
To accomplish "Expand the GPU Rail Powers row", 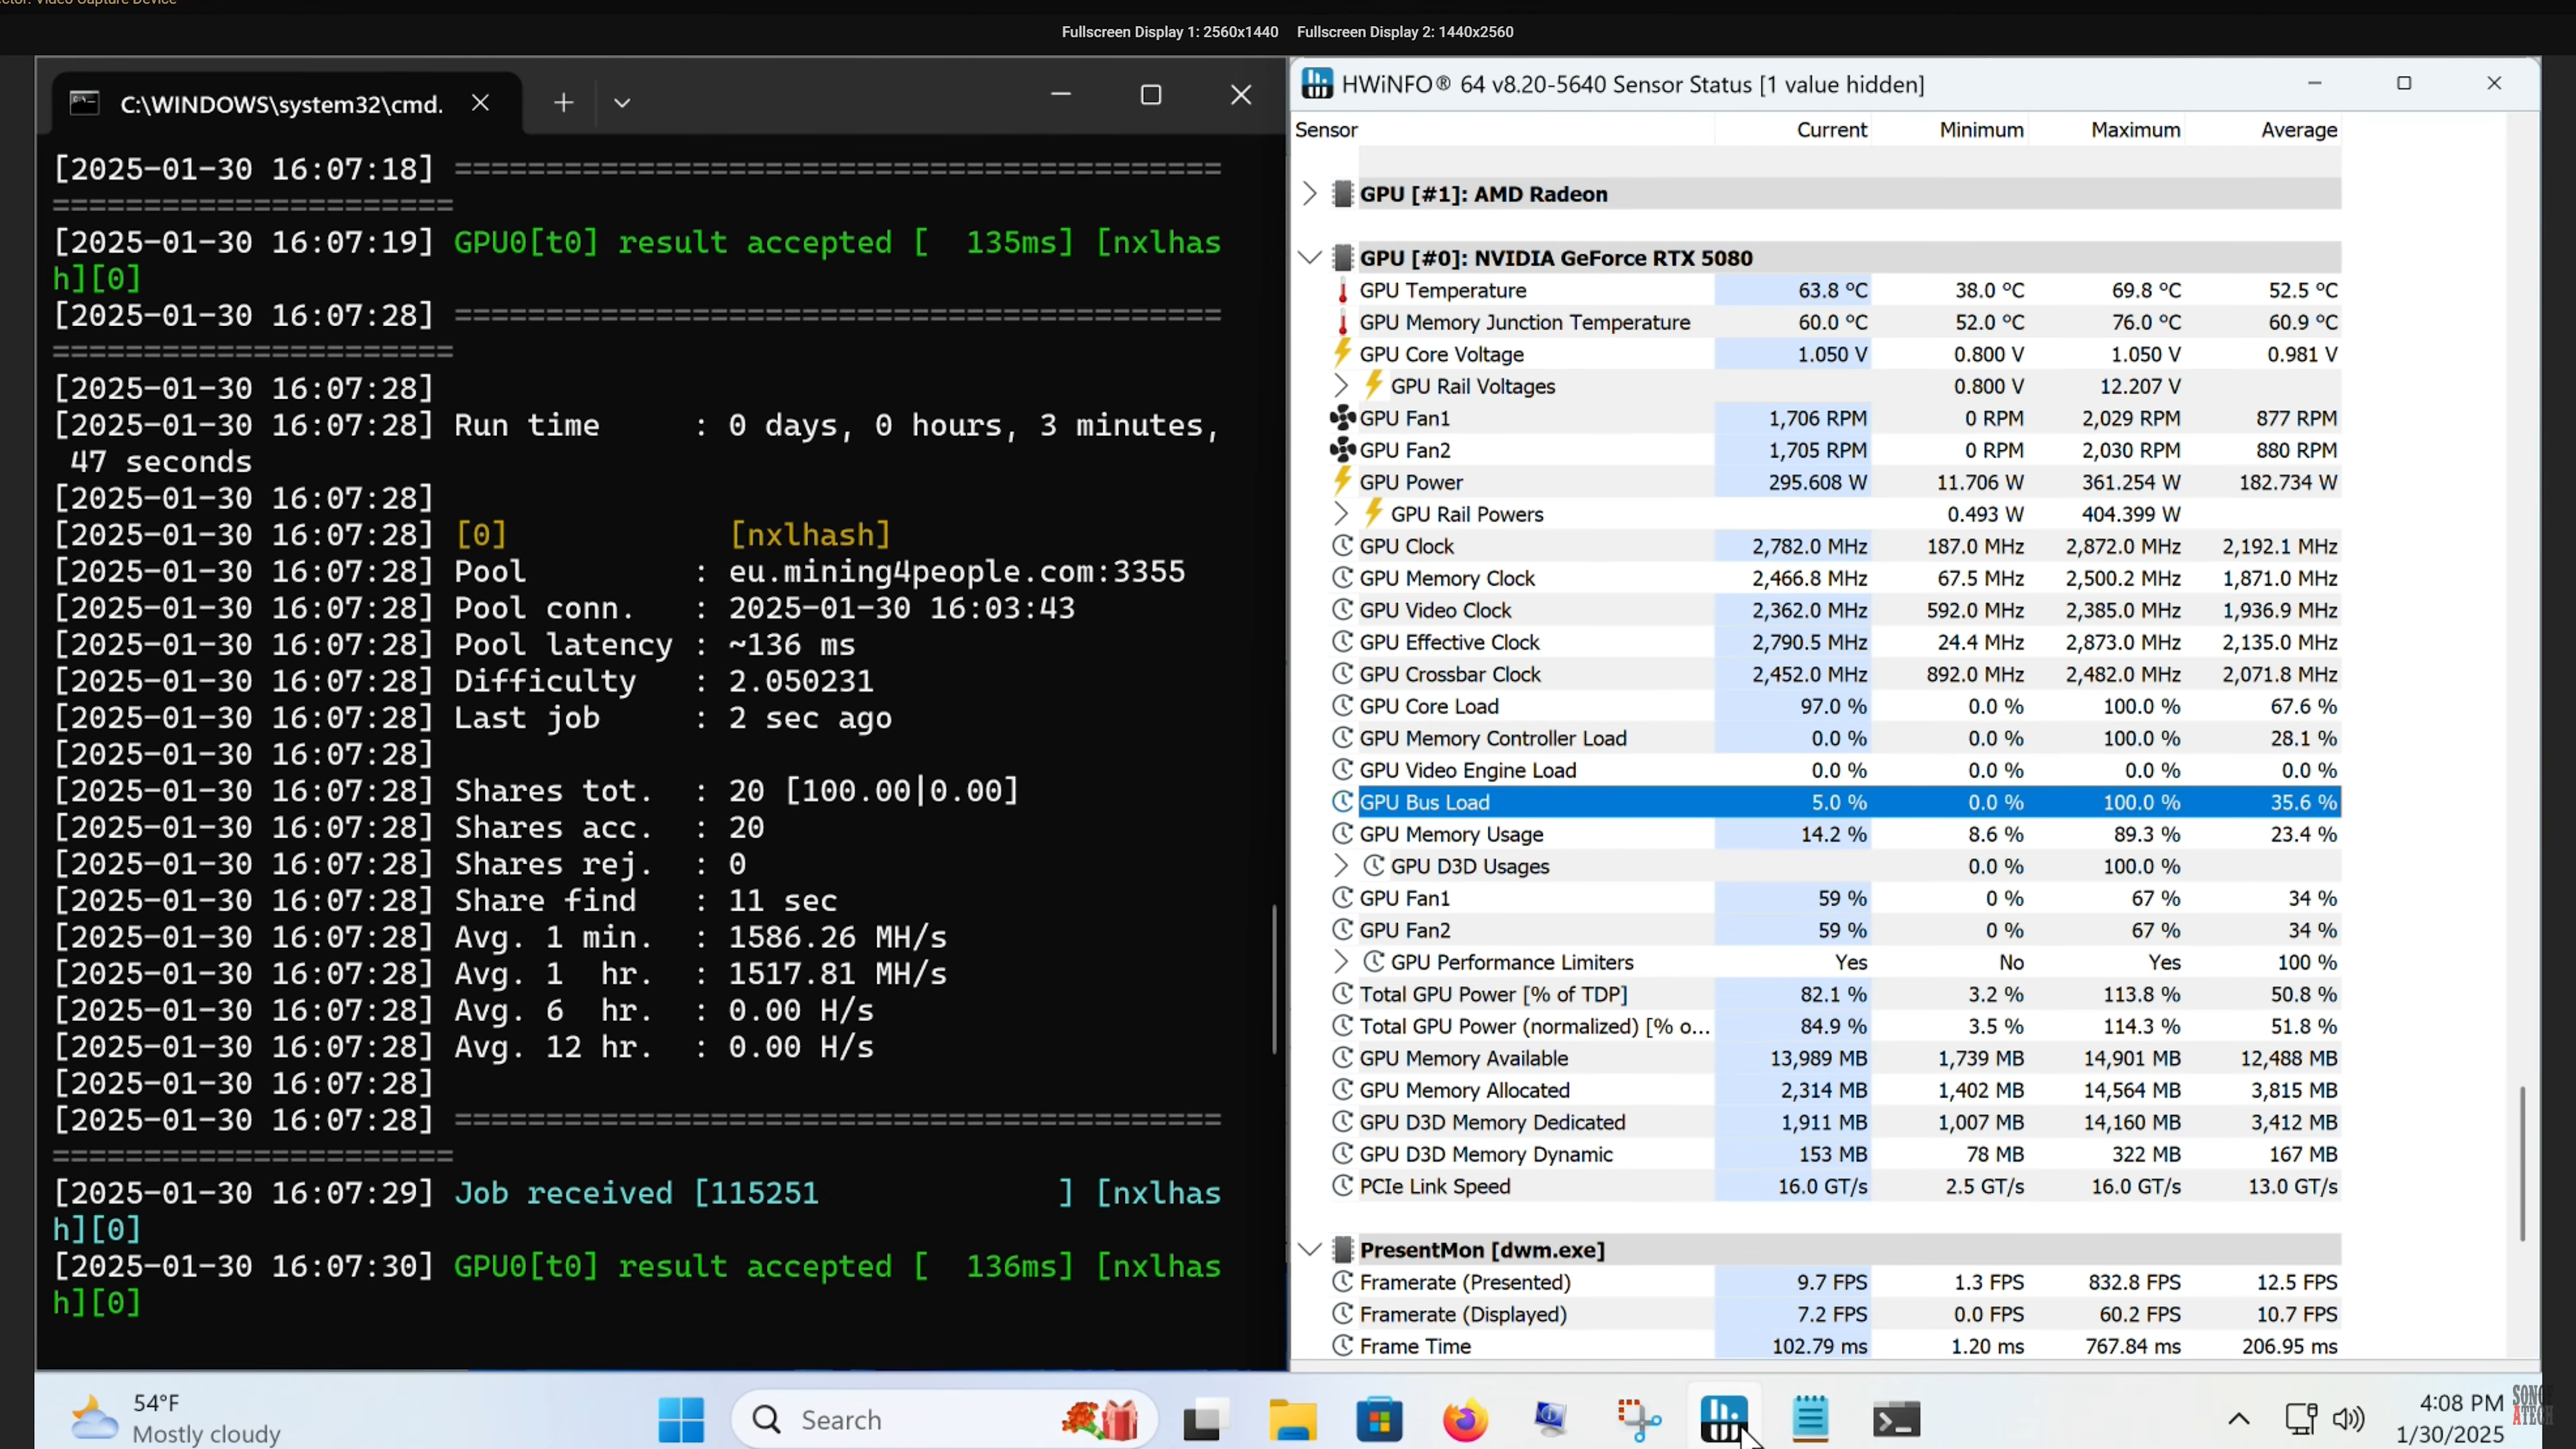I will 1341,514.
